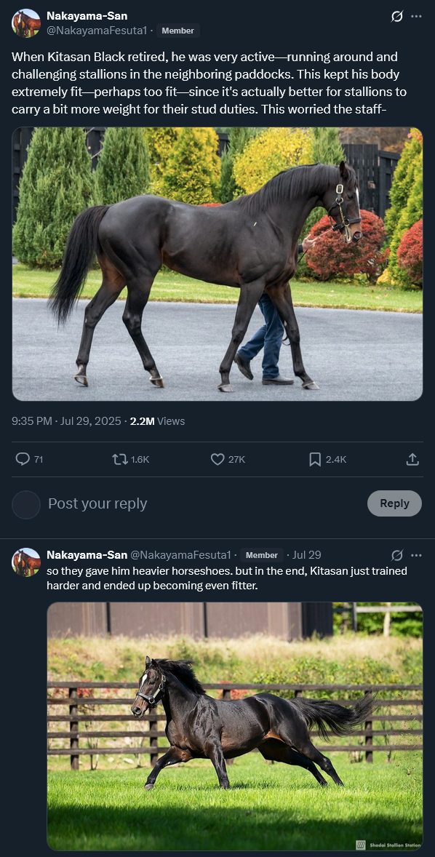Click the Member badge on main post
The width and height of the screenshot is (435, 857).
[178, 31]
